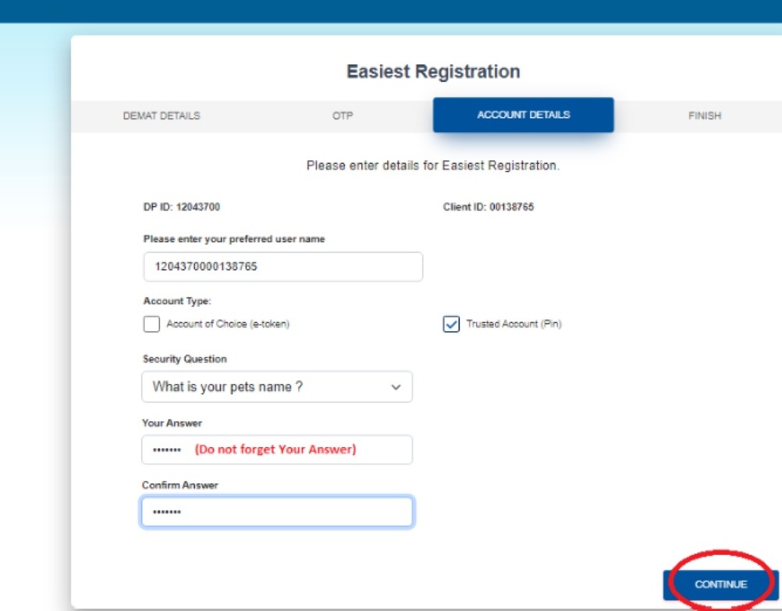This screenshot has height=611, width=782.
Task: Go to the FINISH step tab
Action: click(704, 115)
